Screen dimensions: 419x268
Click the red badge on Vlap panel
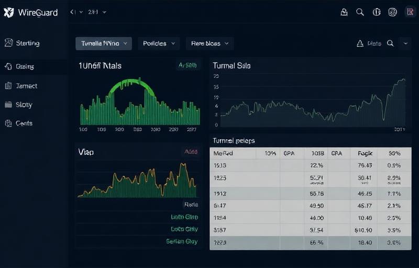click(190, 151)
